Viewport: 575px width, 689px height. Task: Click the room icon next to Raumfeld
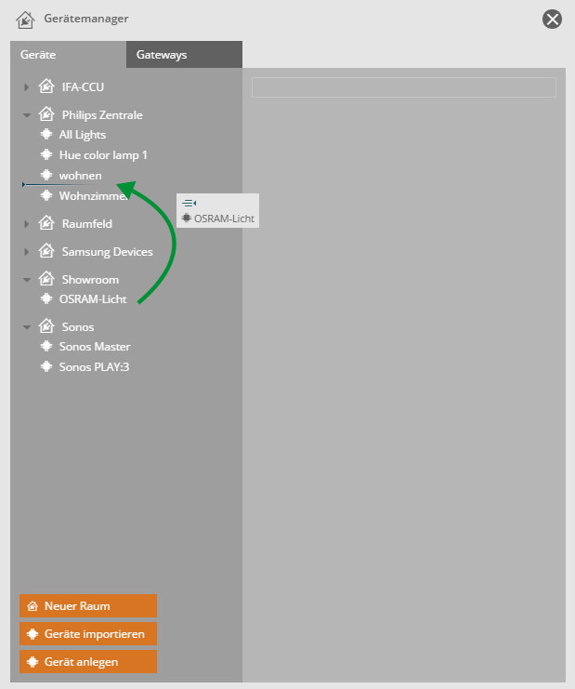point(46,223)
